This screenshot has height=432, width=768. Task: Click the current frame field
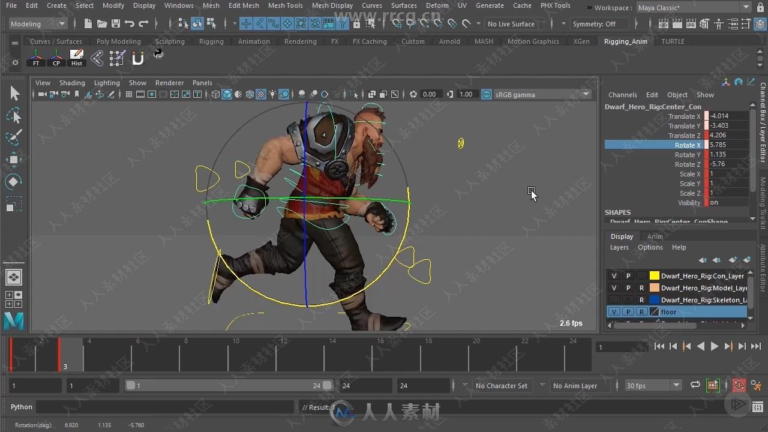622,347
